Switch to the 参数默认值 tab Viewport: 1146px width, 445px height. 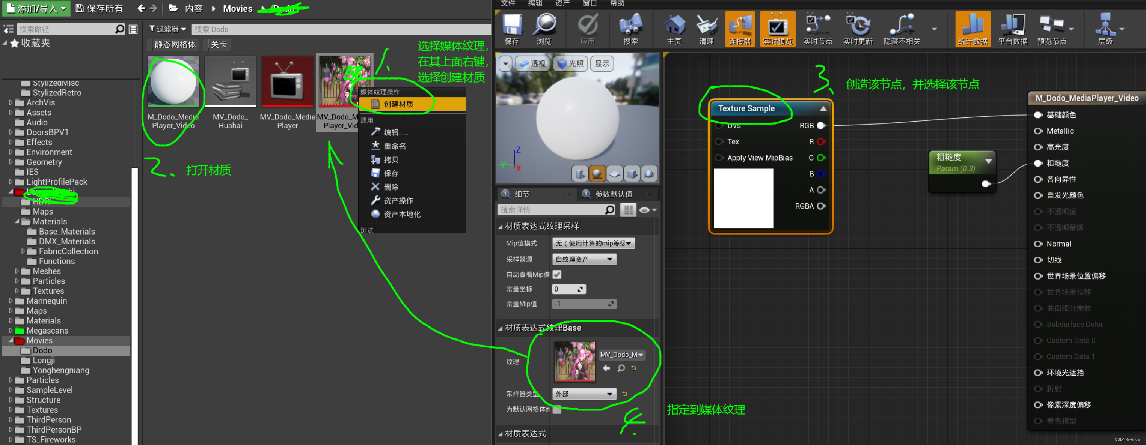[x=613, y=194]
